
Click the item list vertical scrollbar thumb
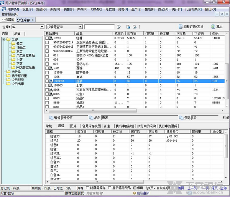[227, 81]
